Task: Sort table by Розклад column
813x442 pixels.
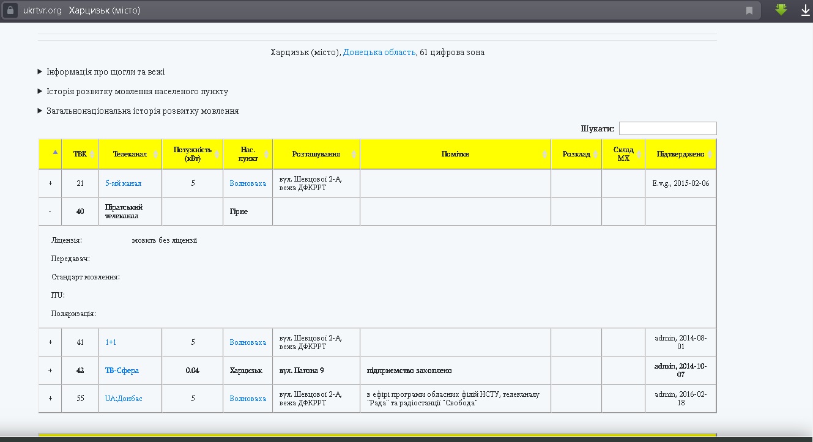Action: click(x=576, y=154)
